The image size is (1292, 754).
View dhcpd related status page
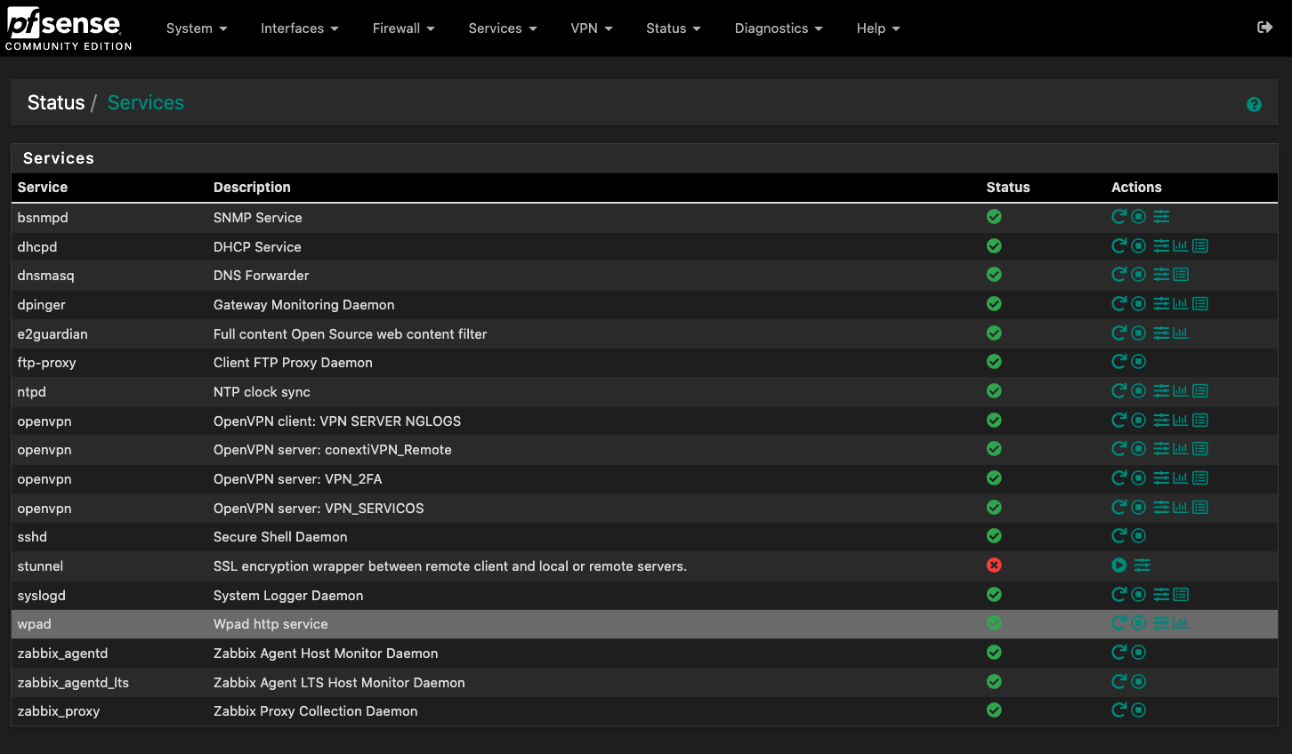click(1181, 245)
